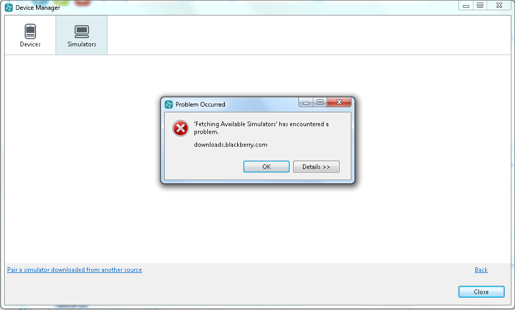Click the monitor icon above Simulators
Screen dimensions: 515x310
(82, 31)
